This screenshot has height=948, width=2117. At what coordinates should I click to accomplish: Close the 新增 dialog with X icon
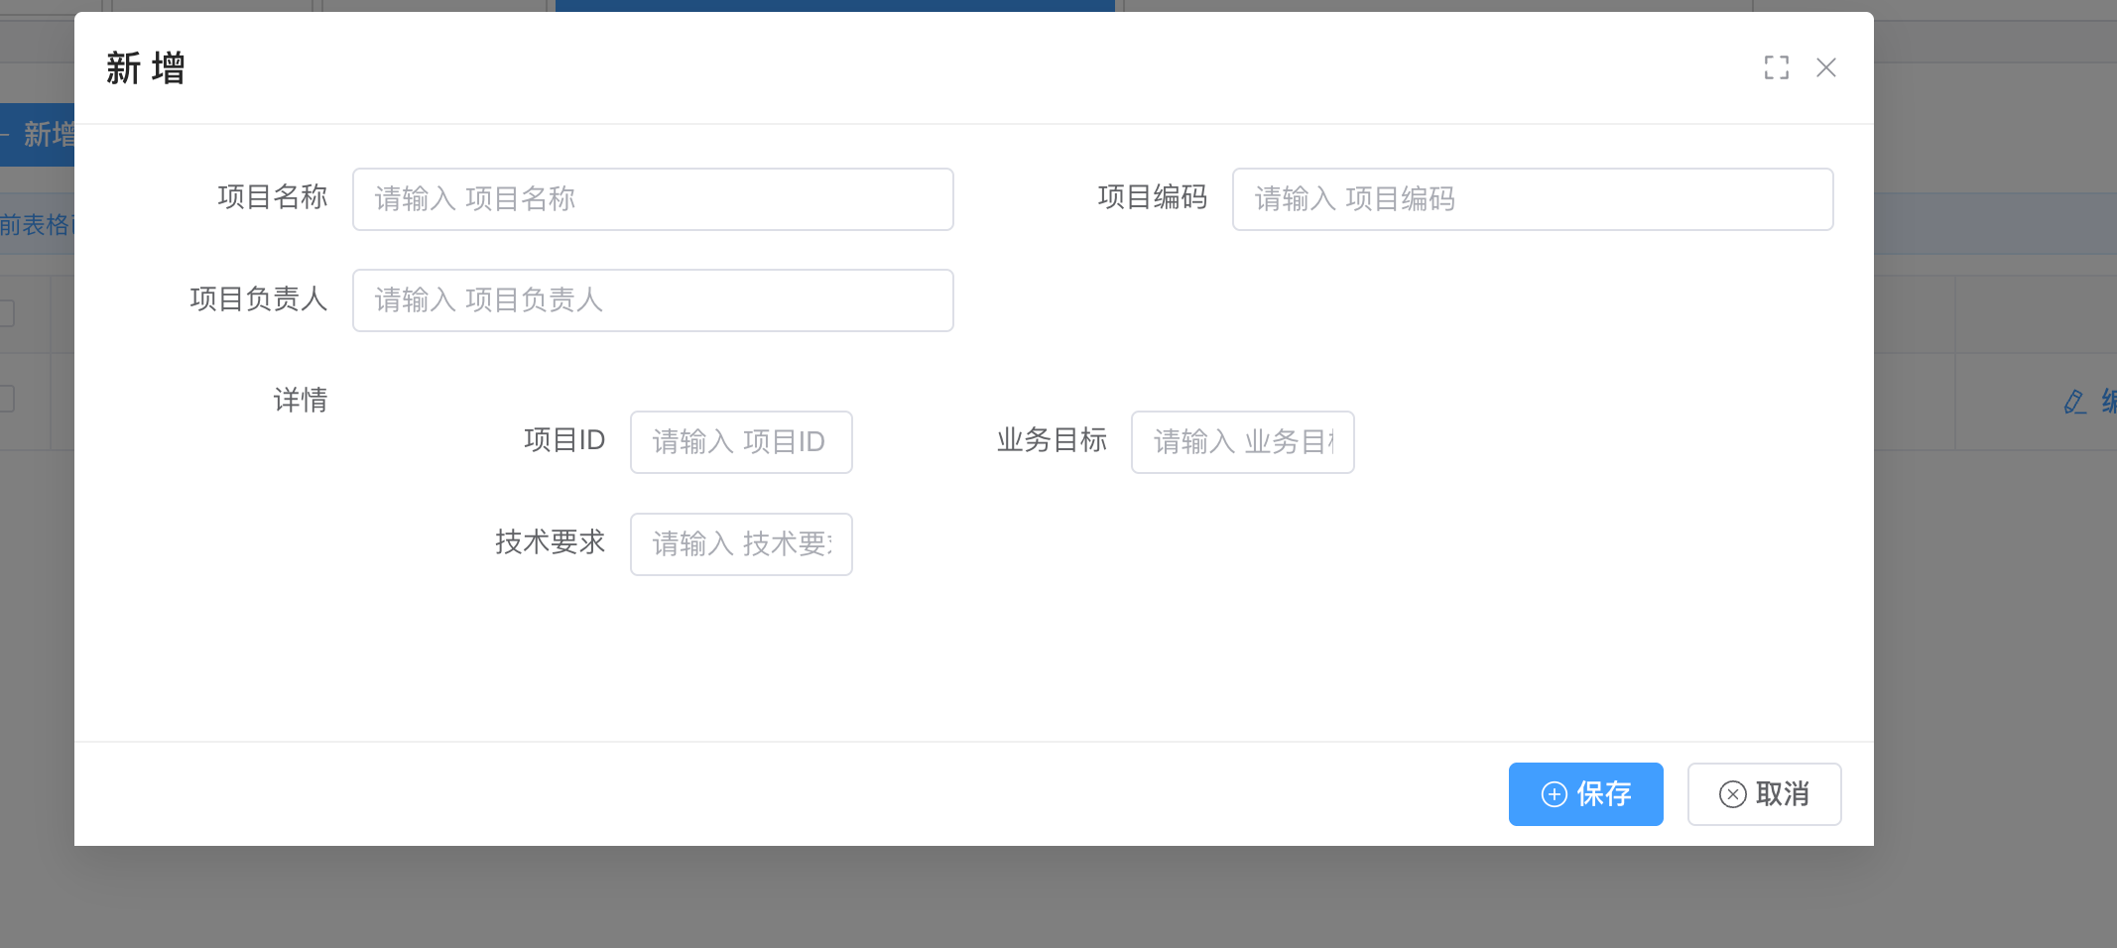point(1825,67)
